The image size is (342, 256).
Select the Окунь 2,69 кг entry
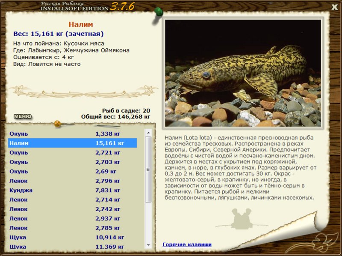72,172
